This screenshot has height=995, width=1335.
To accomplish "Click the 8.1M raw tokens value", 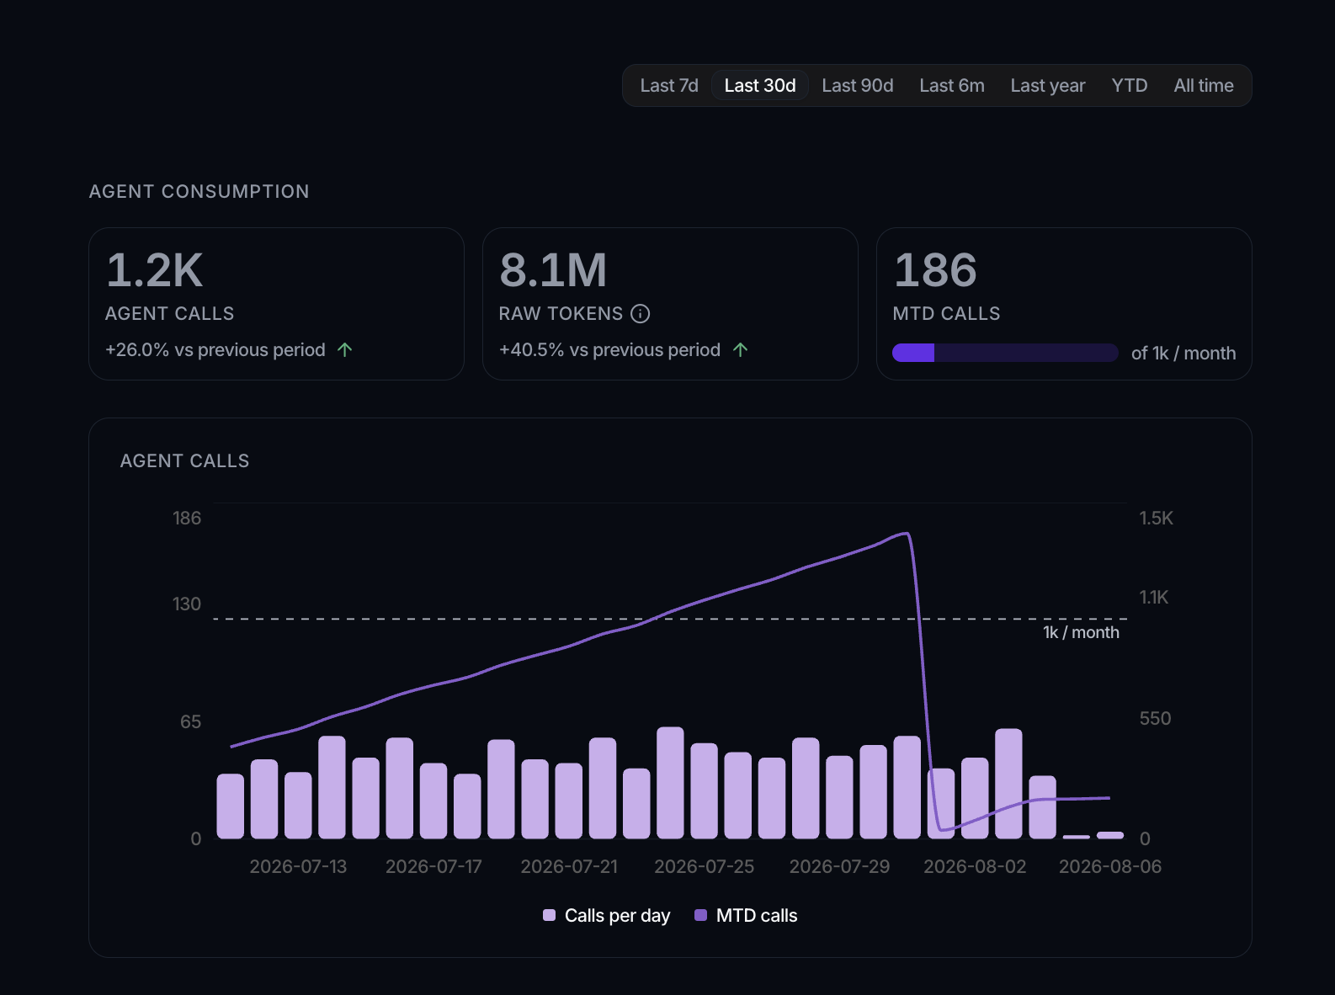I will [x=553, y=270].
